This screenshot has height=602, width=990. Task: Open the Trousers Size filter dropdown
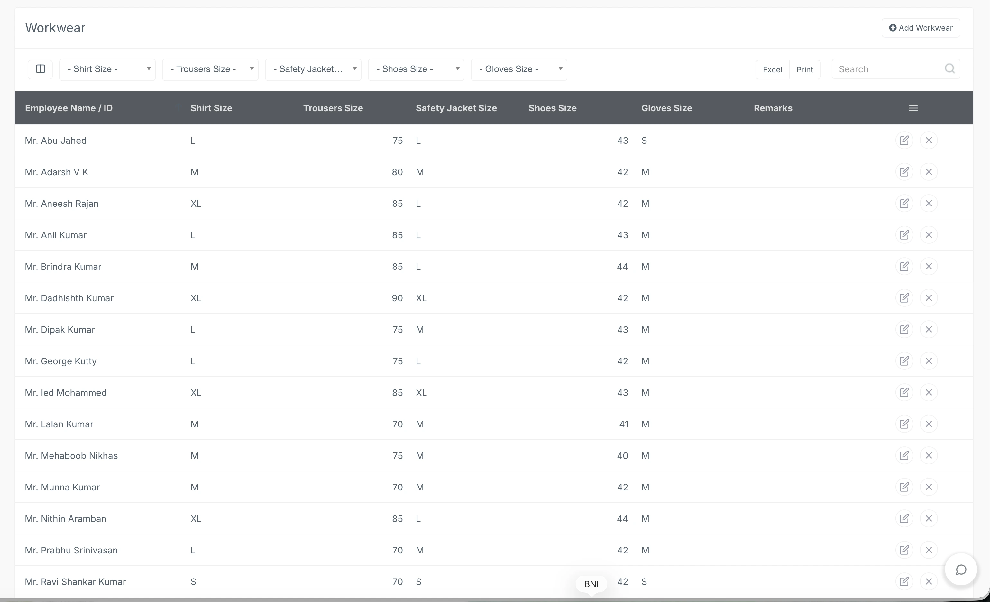(210, 69)
